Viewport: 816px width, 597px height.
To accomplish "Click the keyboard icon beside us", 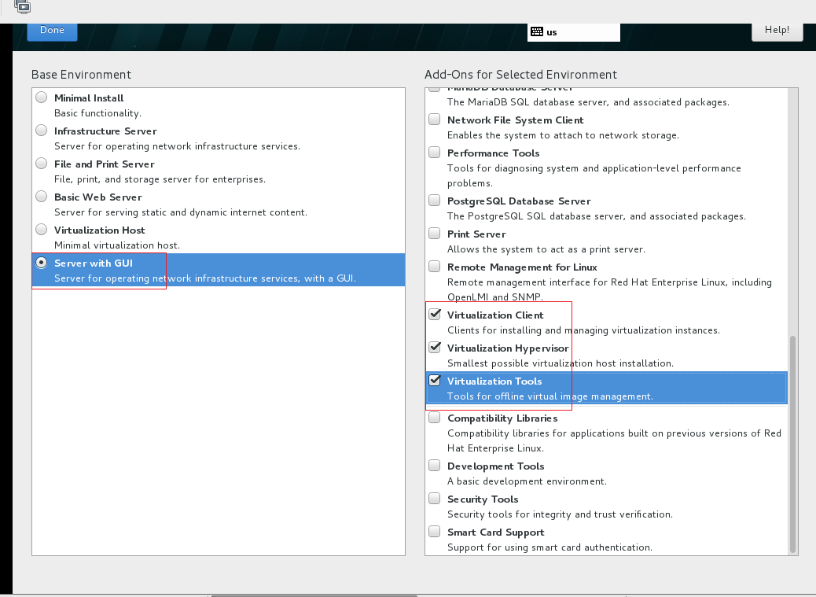I will pos(537,31).
